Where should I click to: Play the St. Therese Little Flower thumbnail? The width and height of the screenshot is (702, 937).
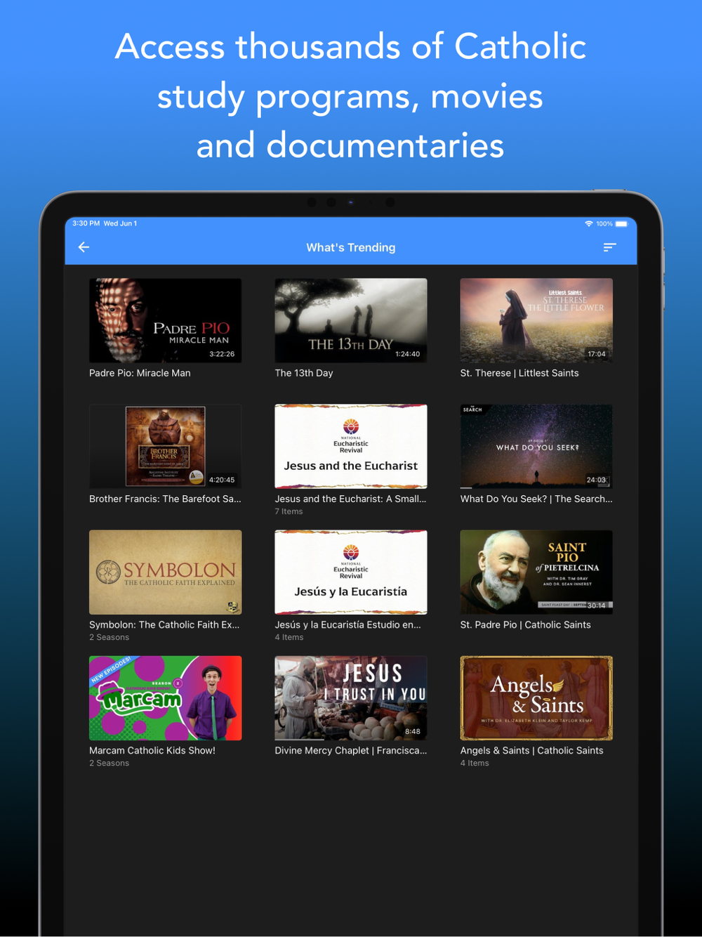tap(536, 320)
